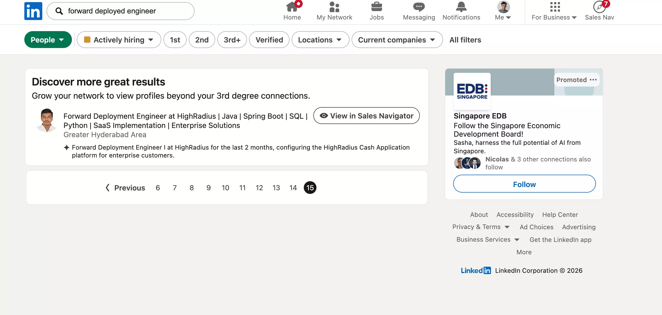Click the search magnifier icon
This screenshot has height=315, width=662.
(59, 11)
